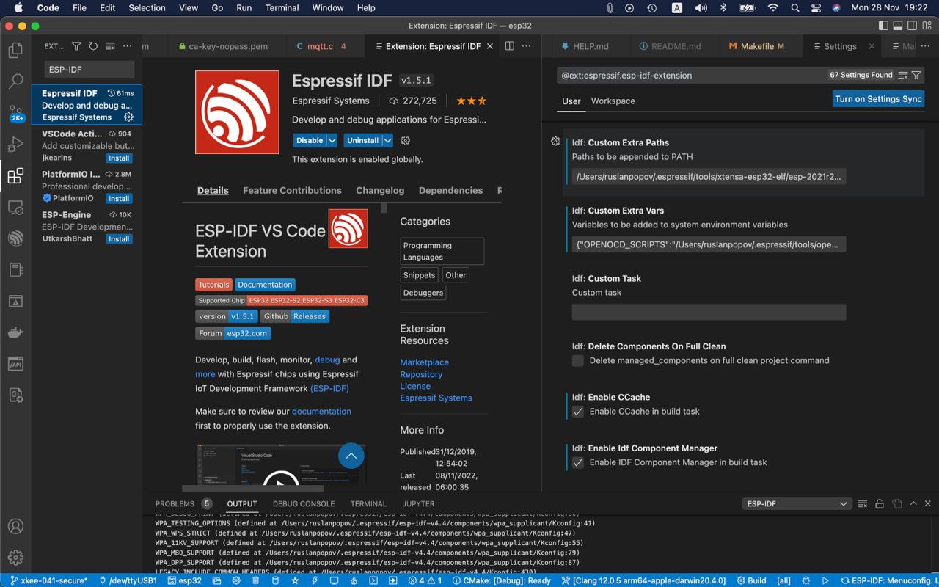The height and width of the screenshot is (587, 939).
Task: Open the Espressif IDF sidebar item manage gear
Action: (x=128, y=117)
